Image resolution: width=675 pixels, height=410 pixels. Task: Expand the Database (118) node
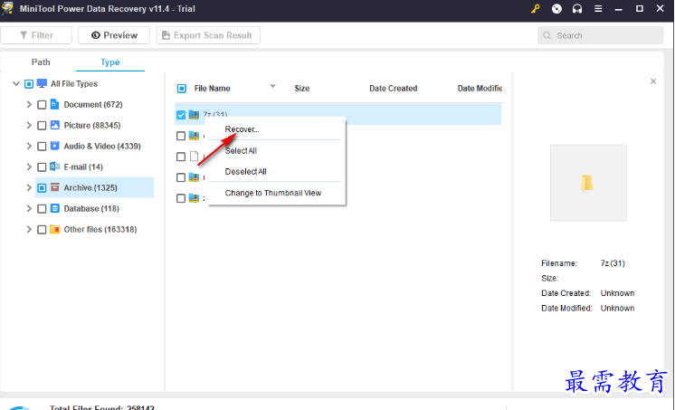pos(29,208)
